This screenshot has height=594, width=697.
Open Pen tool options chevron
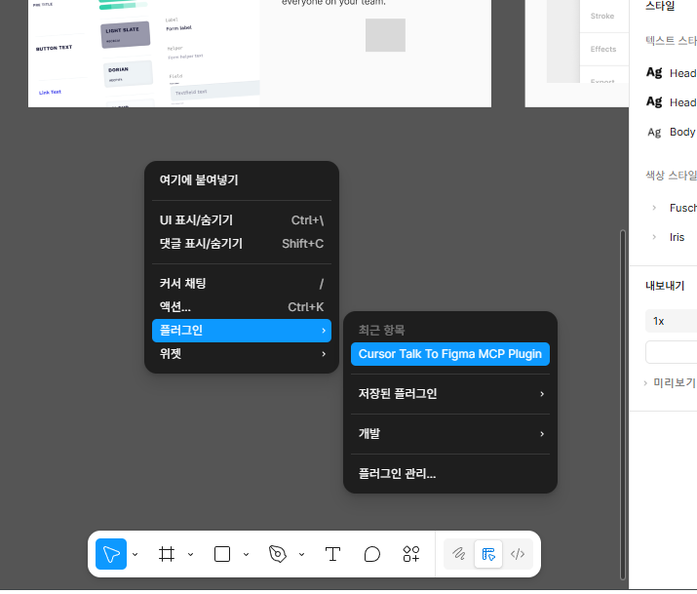tap(301, 554)
